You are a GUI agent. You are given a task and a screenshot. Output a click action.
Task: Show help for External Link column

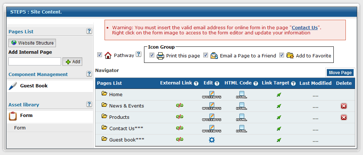point(196,83)
